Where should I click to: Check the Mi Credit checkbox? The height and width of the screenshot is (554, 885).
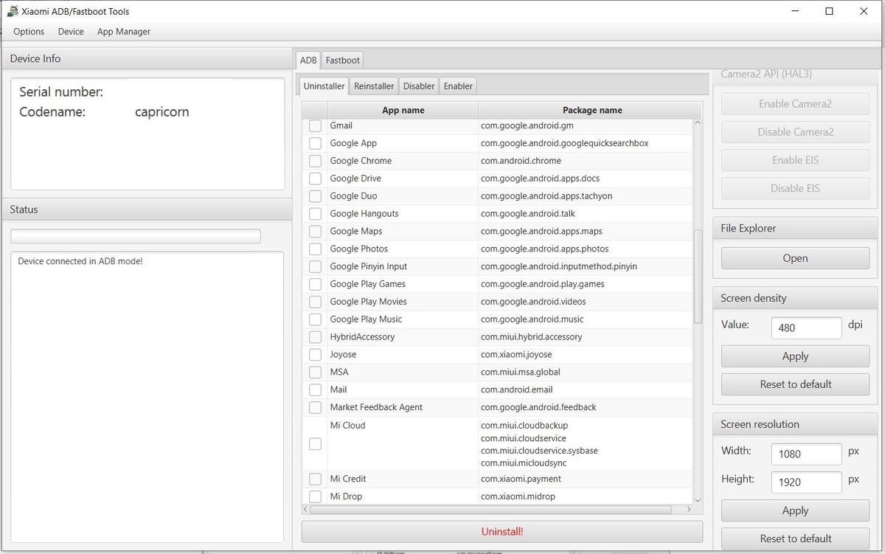(x=315, y=479)
